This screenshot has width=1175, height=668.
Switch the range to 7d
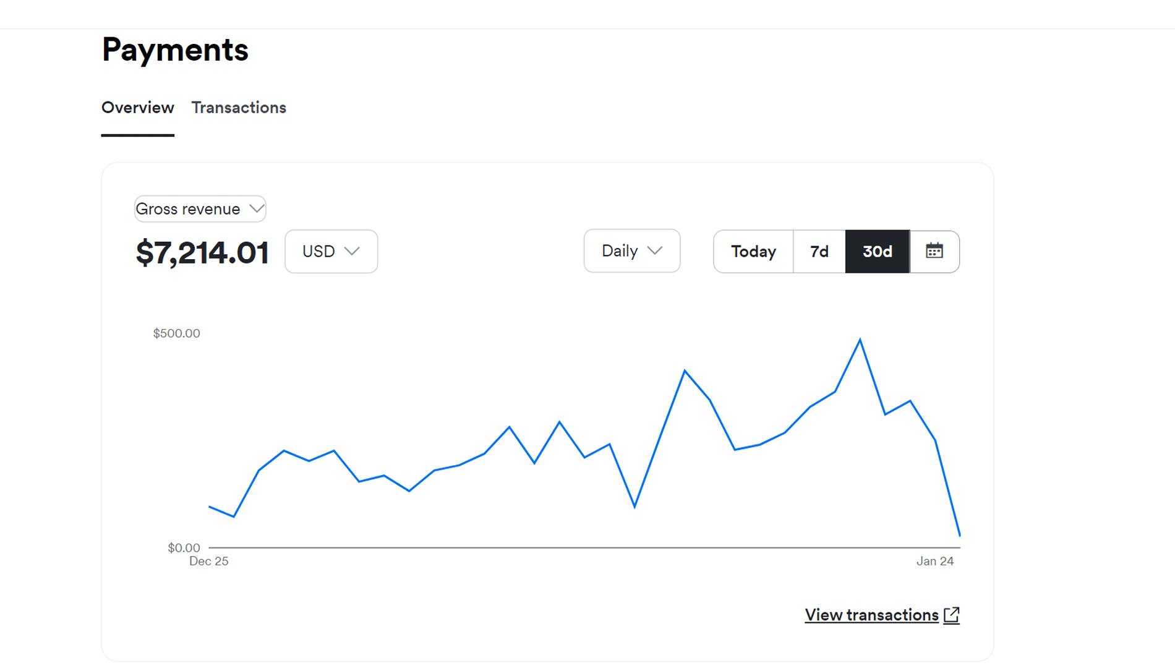click(819, 251)
